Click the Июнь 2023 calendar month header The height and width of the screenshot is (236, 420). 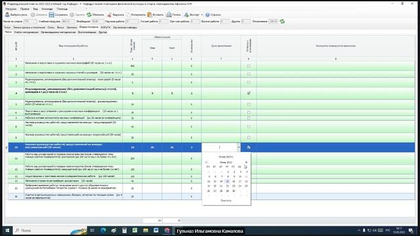point(226,162)
